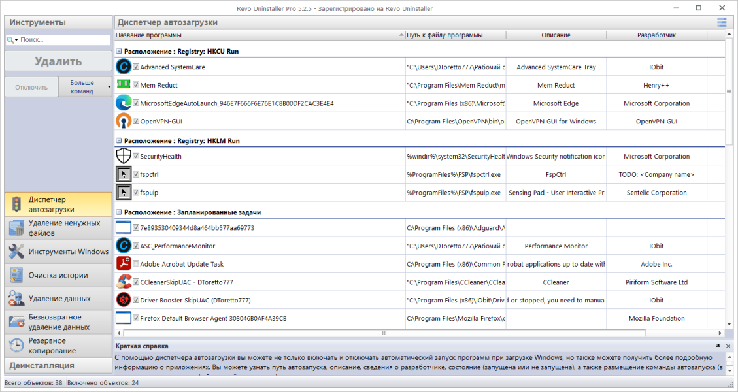The height and width of the screenshot is (392, 738).
Task: Toggle the OpenVPN-GUI checkbox
Action: tap(136, 121)
